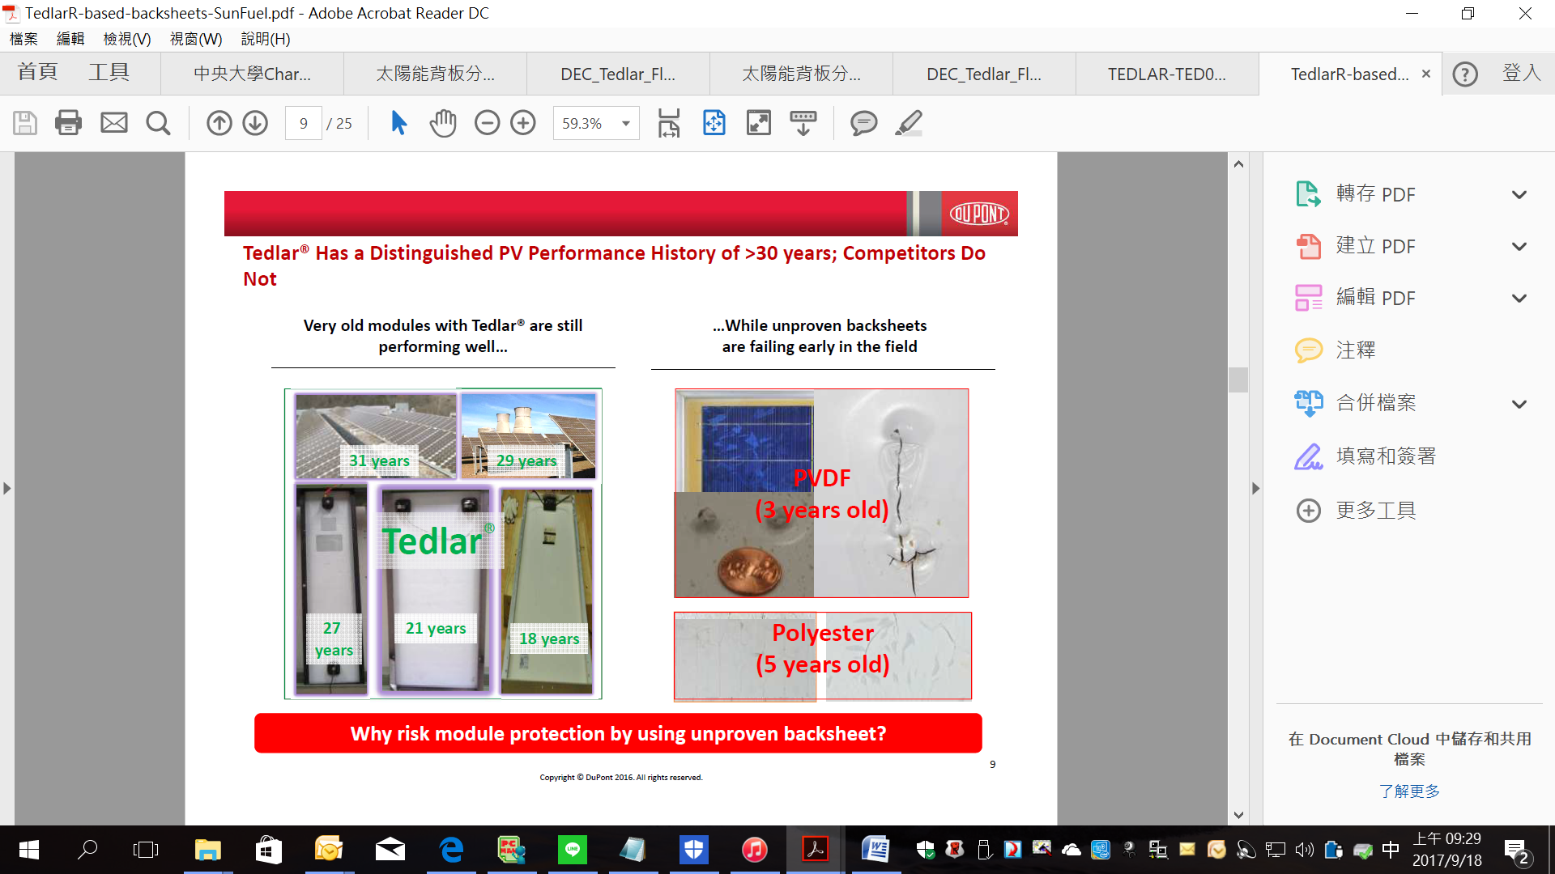Image resolution: width=1555 pixels, height=874 pixels.
Task: Click the print icon in toolbar
Action: (x=68, y=123)
